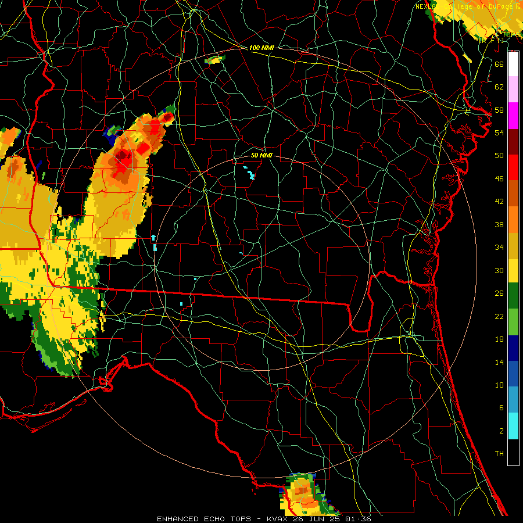
Task: Pick the cyan swatch near the legend bottom
Action: click(x=513, y=425)
